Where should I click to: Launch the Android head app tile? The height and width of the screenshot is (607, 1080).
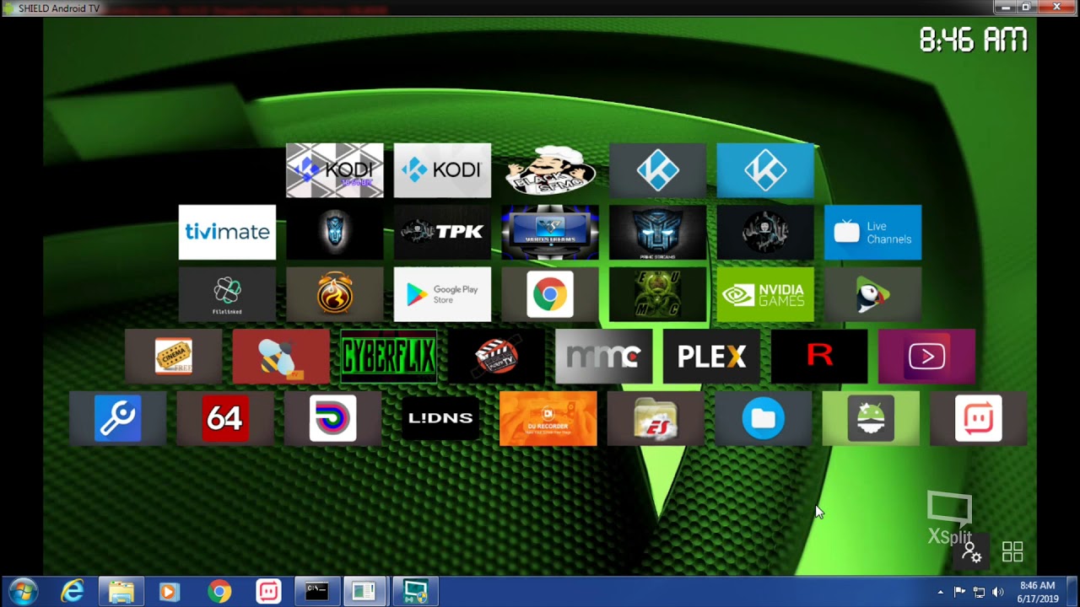point(871,418)
